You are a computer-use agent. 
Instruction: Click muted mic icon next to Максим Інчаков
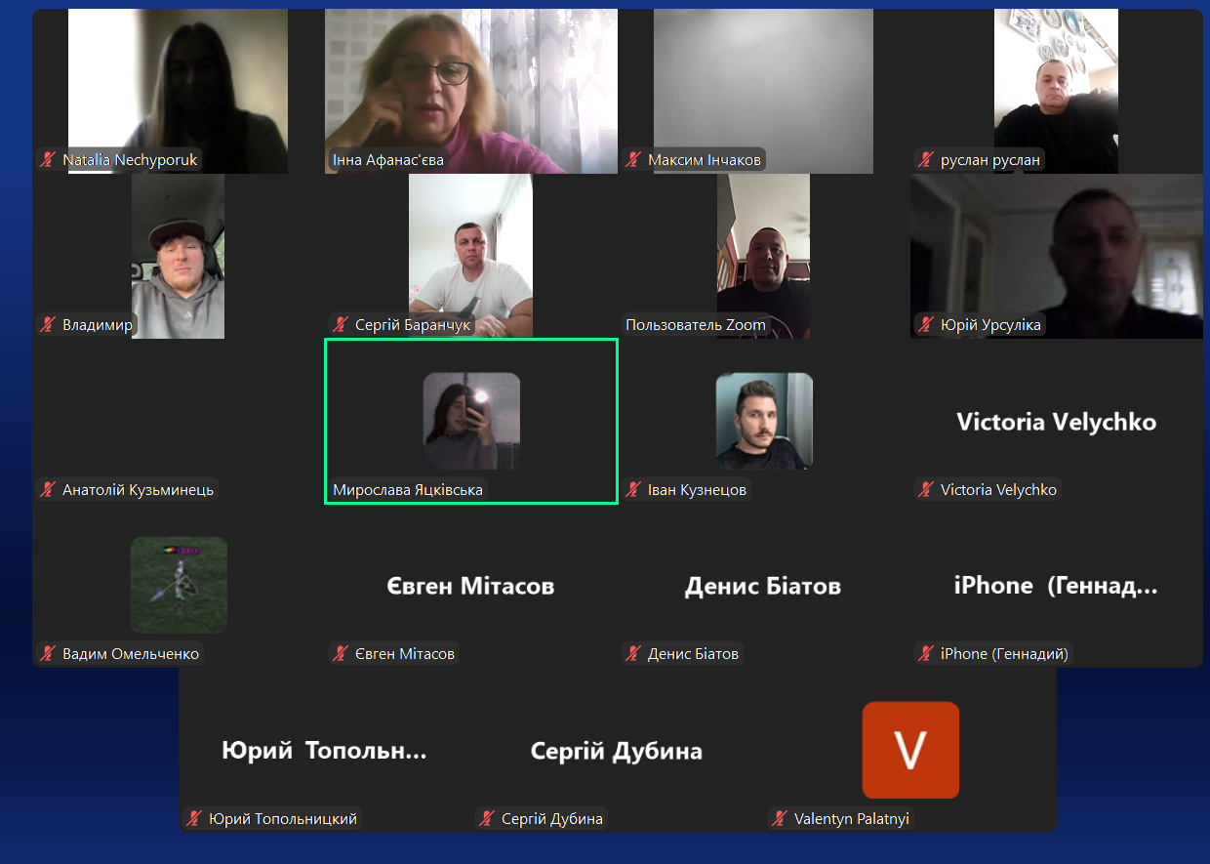(633, 159)
